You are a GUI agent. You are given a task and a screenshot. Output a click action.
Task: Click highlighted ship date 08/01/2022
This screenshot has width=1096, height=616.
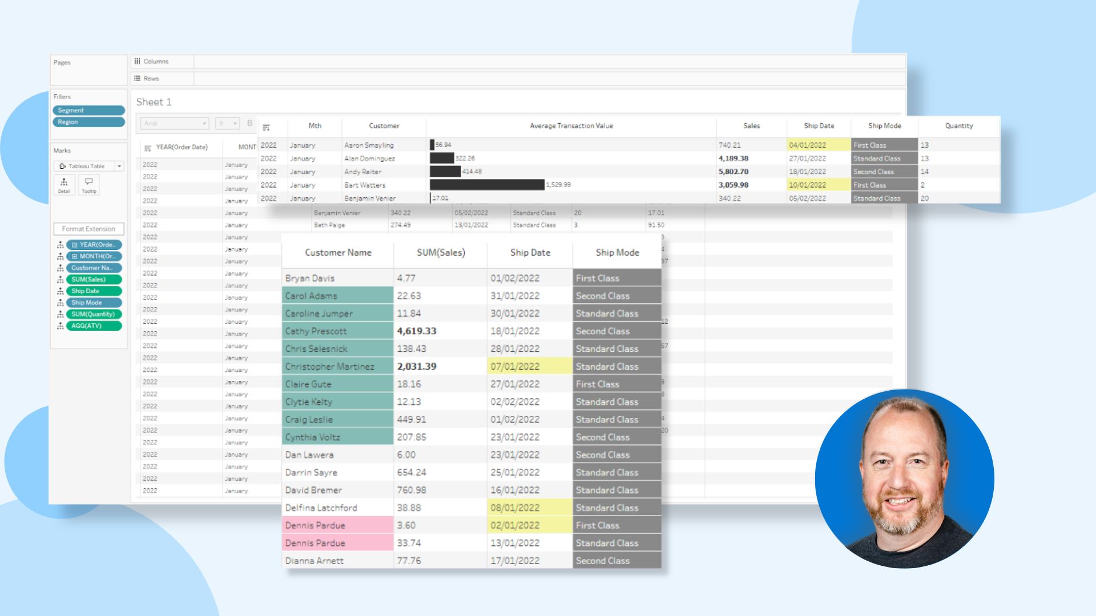(x=530, y=508)
